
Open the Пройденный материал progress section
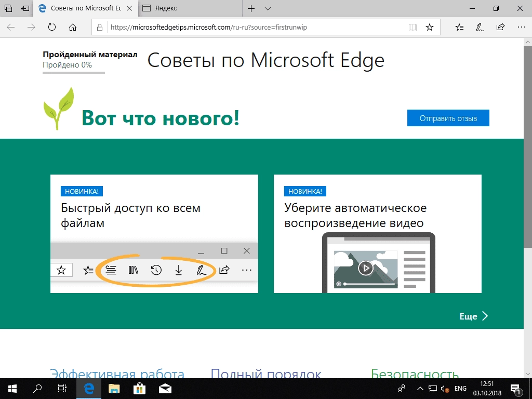click(90, 54)
